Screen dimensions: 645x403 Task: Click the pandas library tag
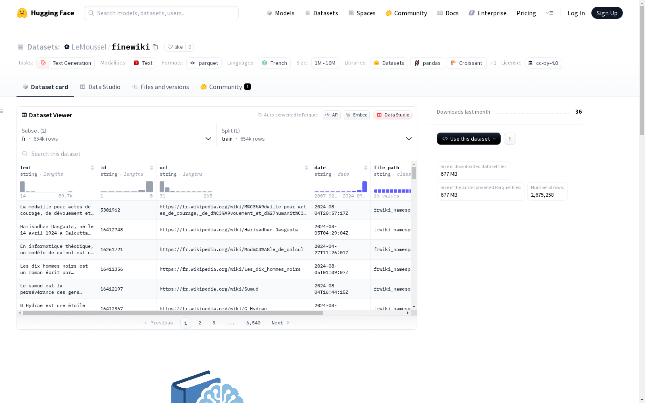[x=427, y=63]
